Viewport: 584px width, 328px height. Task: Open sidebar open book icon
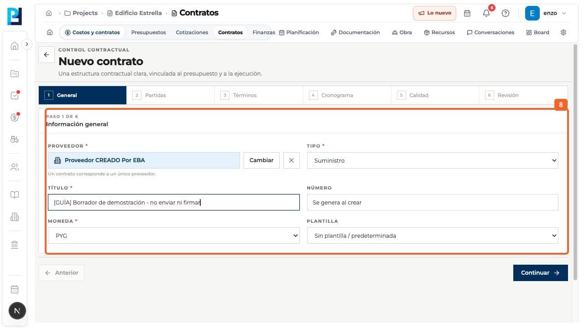[15, 195]
